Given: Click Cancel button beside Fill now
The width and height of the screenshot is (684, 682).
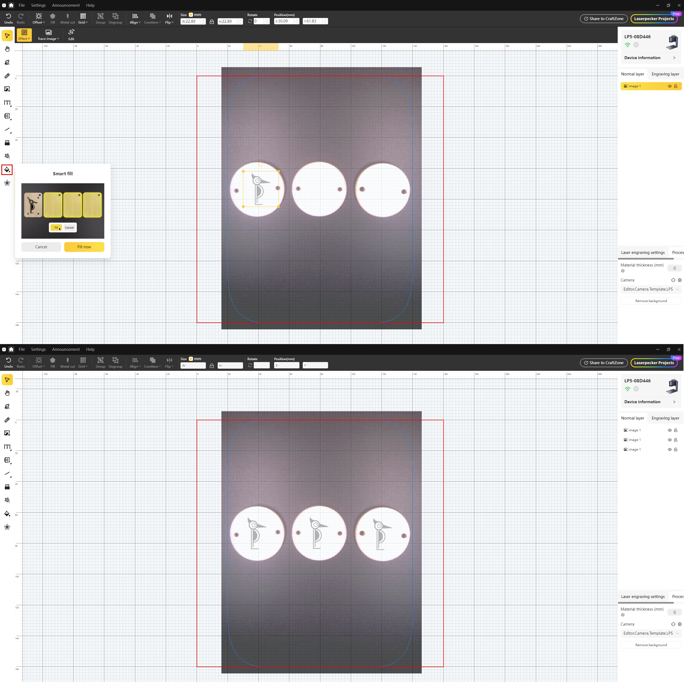Looking at the screenshot, I should 41,247.
